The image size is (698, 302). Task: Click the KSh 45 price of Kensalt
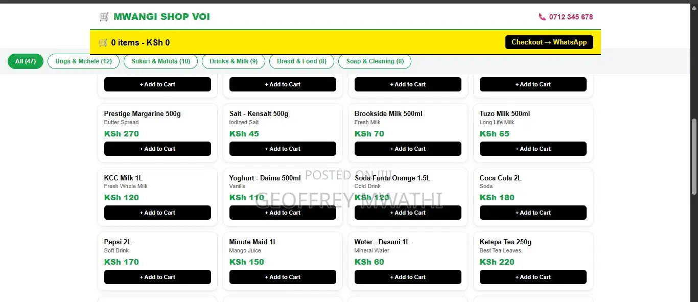coord(244,134)
